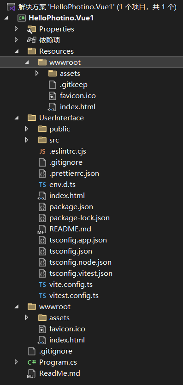Click the JS icon of .eslintrc.cjs
Screen dimensions: 183x385
[x=42, y=151]
